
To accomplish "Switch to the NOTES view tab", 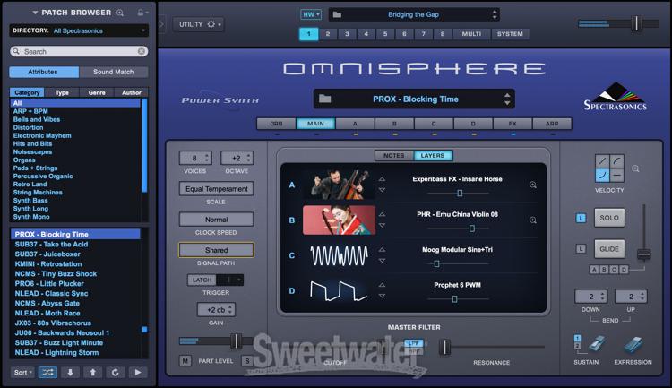I will tap(394, 156).
